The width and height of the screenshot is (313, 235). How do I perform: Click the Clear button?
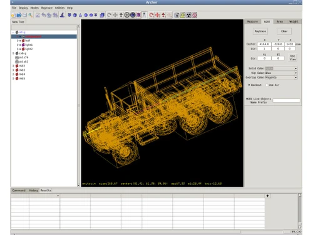[x=284, y=31]
